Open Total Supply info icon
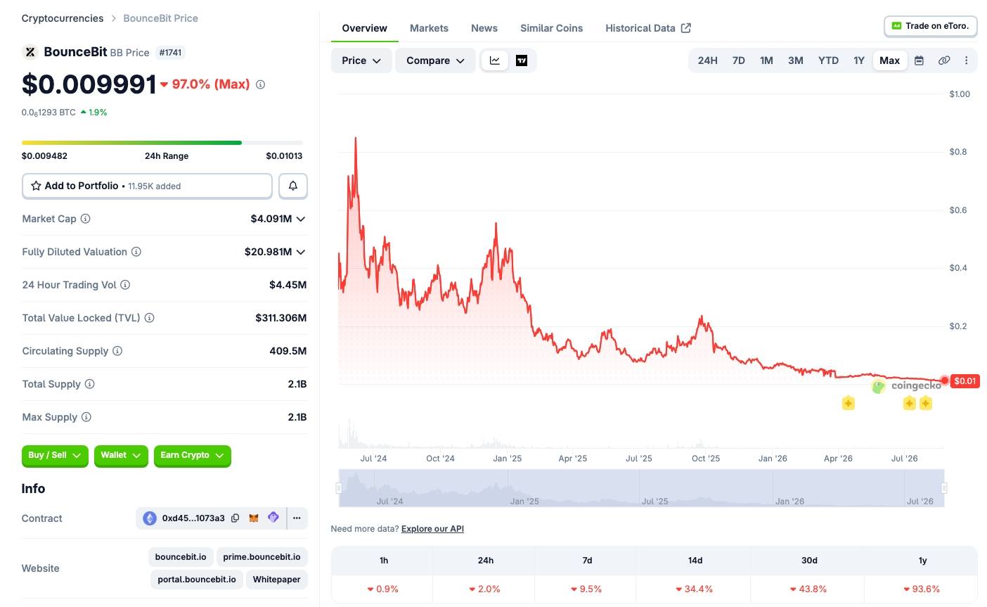The image size is (987, 607). pos(89,384)
